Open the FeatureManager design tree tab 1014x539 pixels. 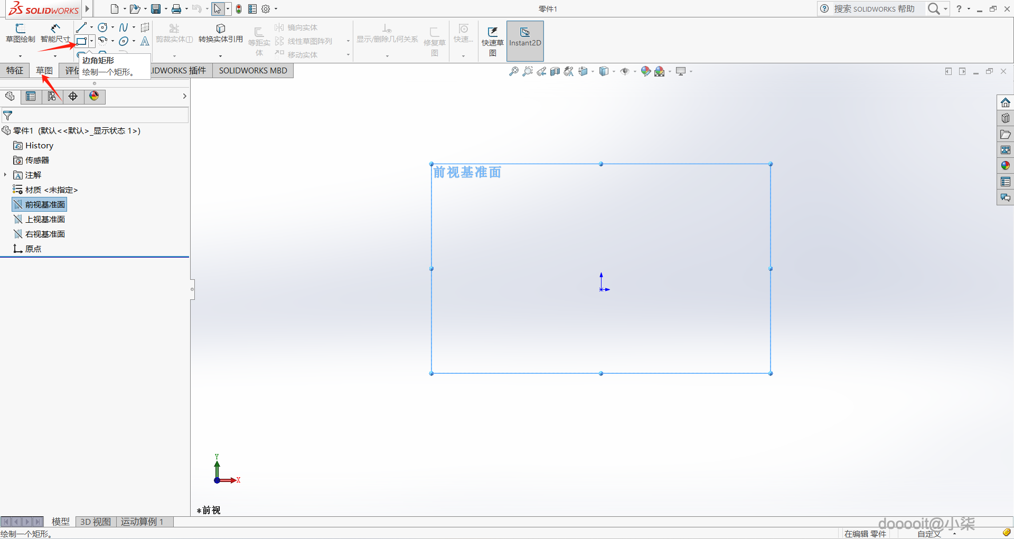coord(10,96)
